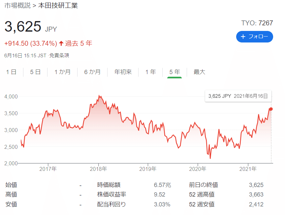Image resolution: width=285 pixels, height=215 pixels.
Task: Click the 6.57兆 market cap value
Action: coord(163,185)
